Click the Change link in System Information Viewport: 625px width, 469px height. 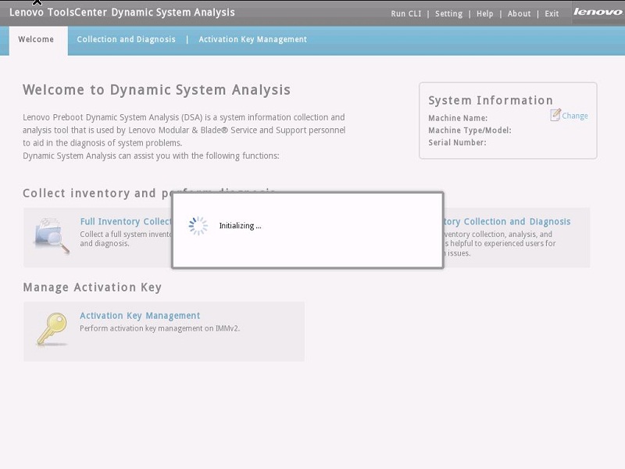pyautogui.click(x=575, y=116)
